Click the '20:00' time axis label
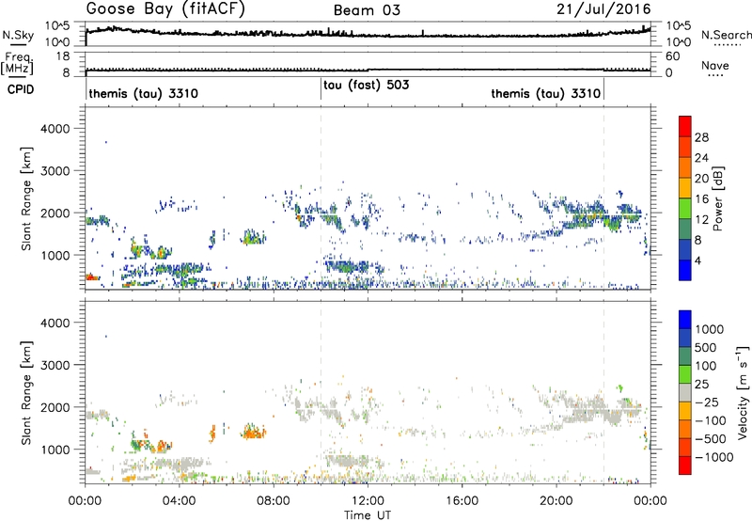752x521 pixels. tap(556, 501)
